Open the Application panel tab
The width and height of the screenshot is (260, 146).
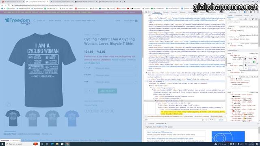[212, 12]
